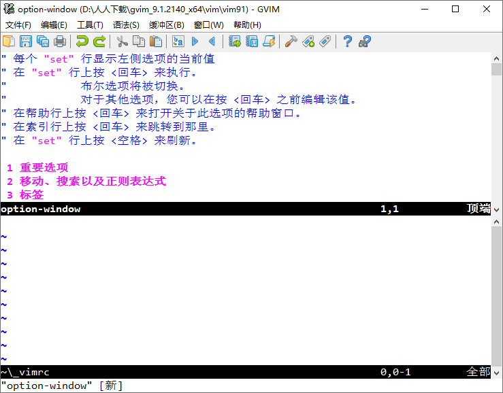Image resolution: width=503 pixels, height=393 pixels.
Task: Open the 编辑(E) menu
Action: pos(54,25)
